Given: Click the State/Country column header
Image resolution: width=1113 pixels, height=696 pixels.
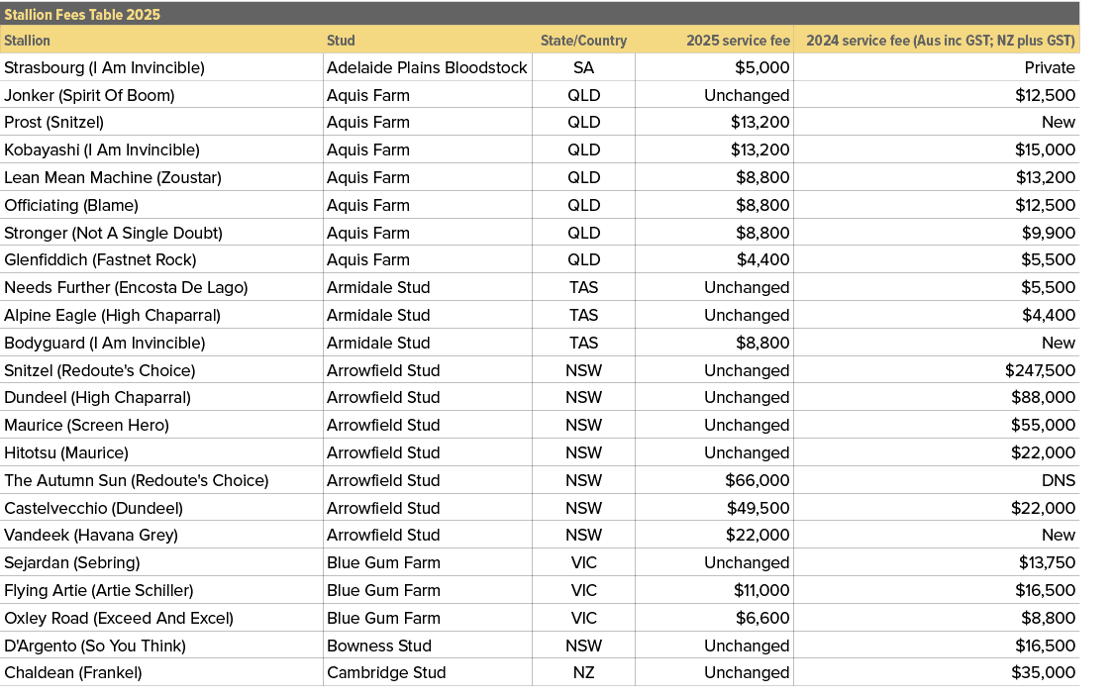Looking at the screenshot, I should (584, 41).
